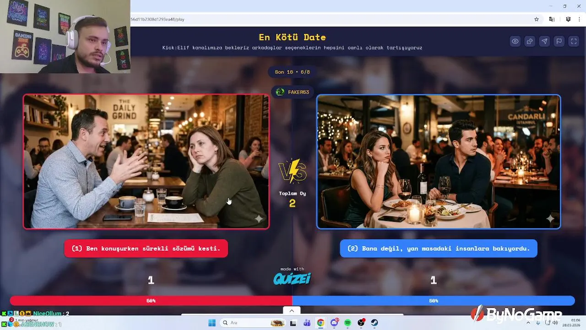Switch to Google Chrome in taskbar
The width and height of the screenshot is (586, 330).
(x=320, y=323)
